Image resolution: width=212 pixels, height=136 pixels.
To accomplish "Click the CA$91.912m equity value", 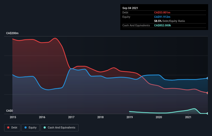I will pos(162,17).
